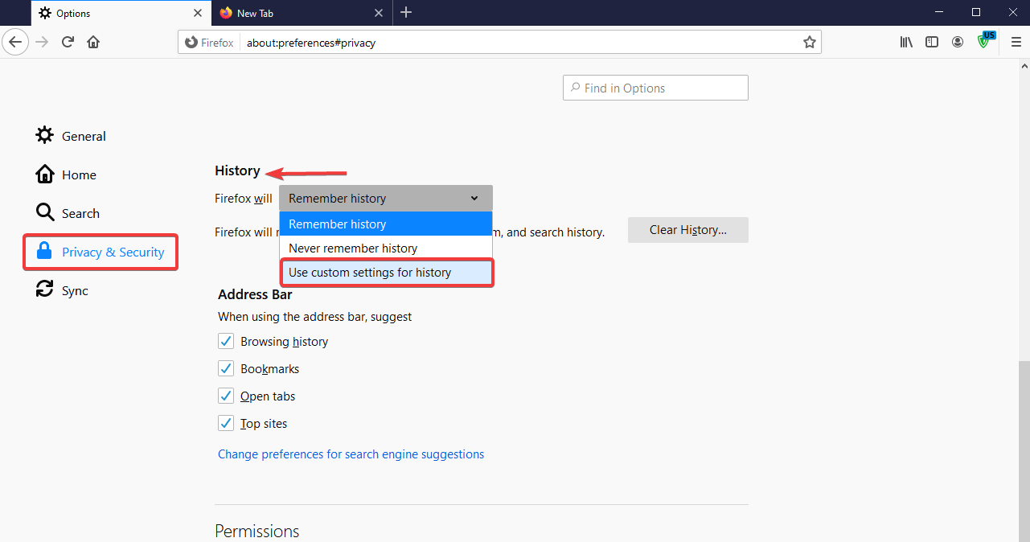Open the Library icon in toolbar
Image resolution: width=1030 pixels, height=542 pixels.
[x=906, y=42]
